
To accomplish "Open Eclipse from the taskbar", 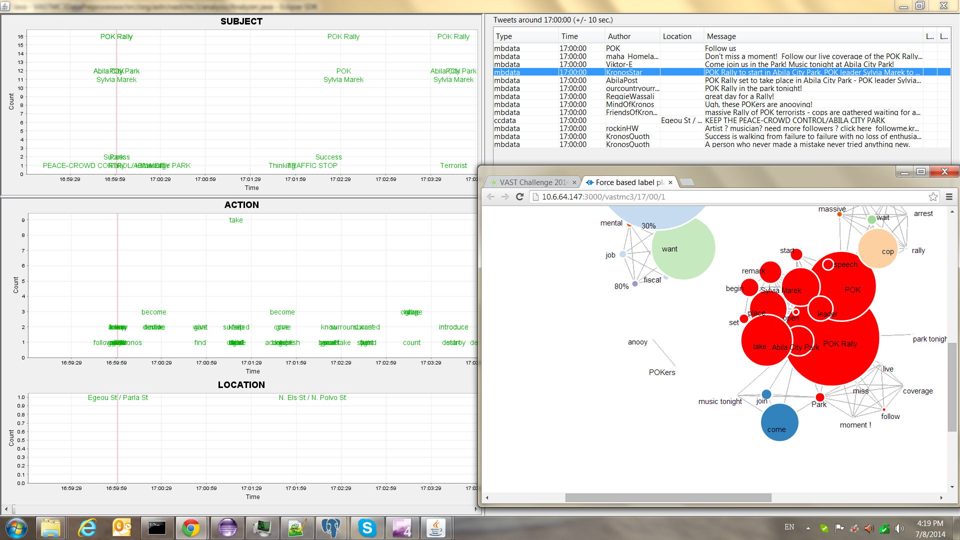I will point(227,528).
